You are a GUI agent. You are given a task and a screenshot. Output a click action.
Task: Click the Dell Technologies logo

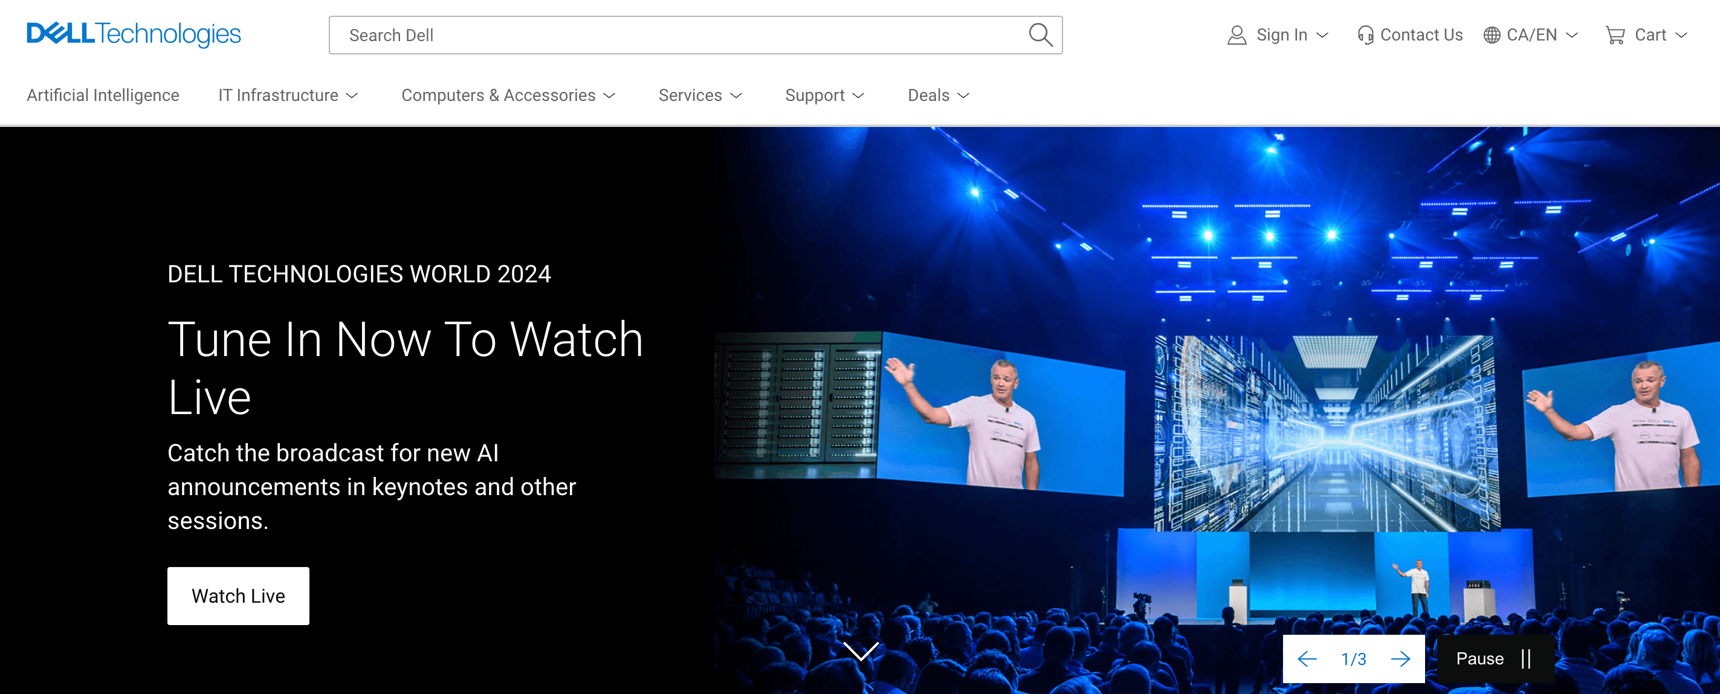(134, 34)
